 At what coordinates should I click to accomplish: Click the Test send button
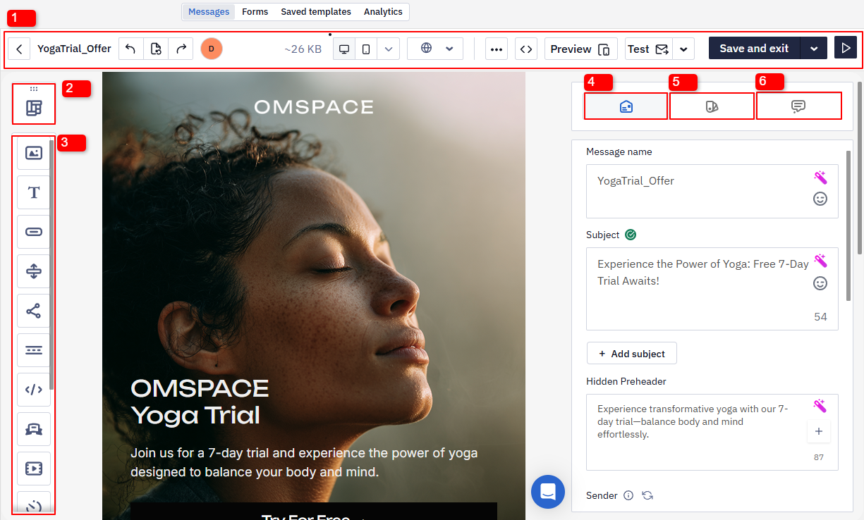coord(648,49)
